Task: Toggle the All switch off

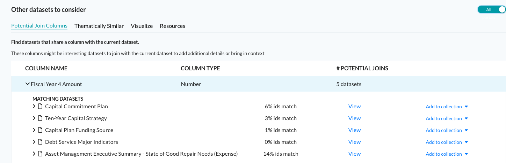Action: click(491, 10)
